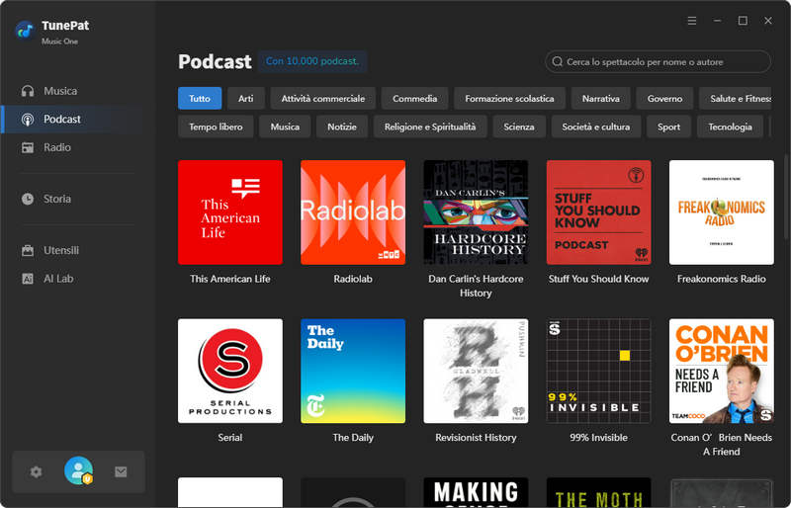
Task: Select the Tecnologia category
Action: tap(730, 127)
